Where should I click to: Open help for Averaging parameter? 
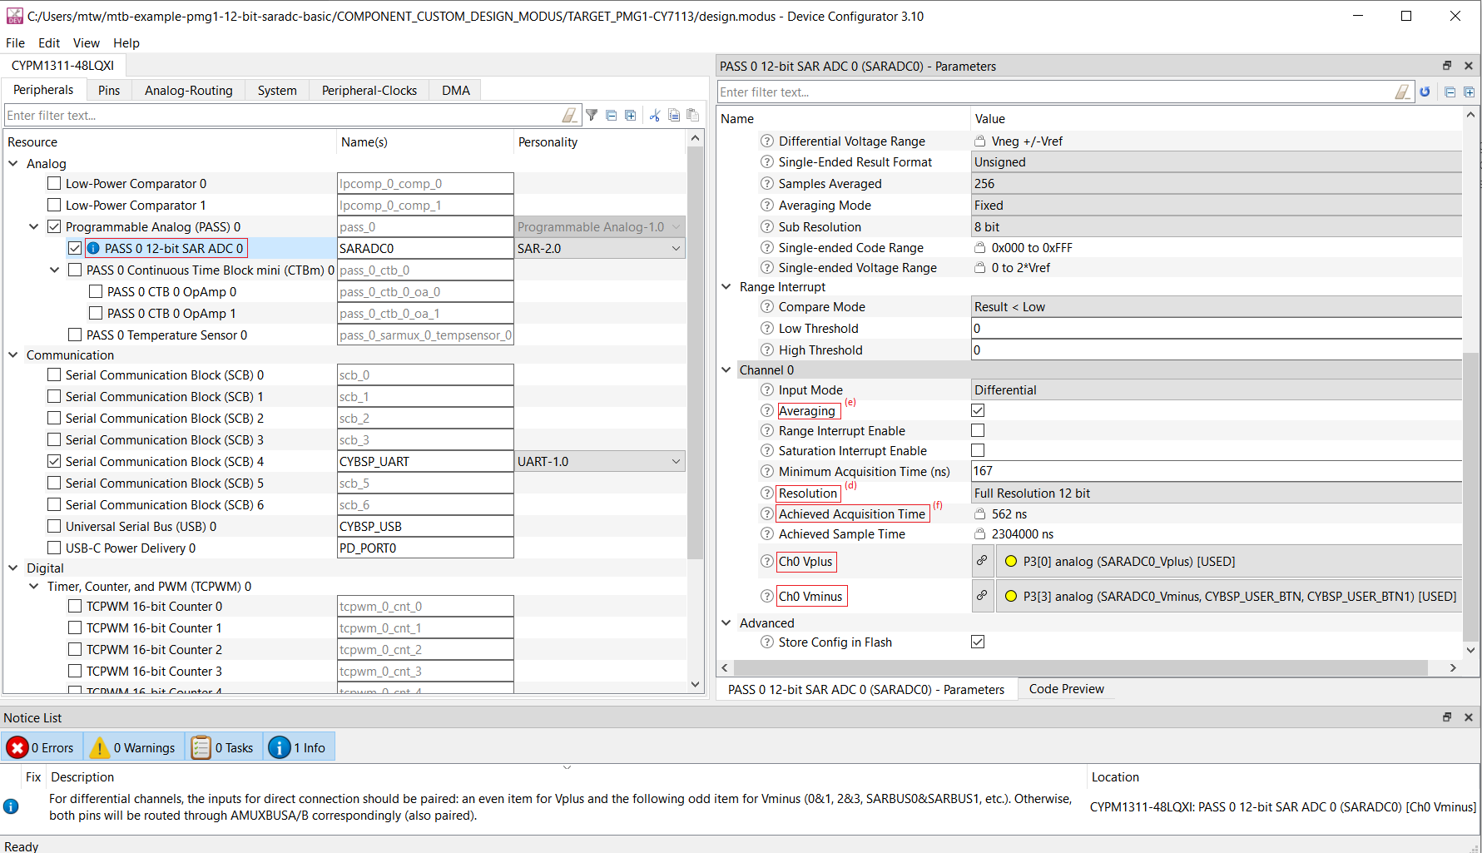(767, 410)
